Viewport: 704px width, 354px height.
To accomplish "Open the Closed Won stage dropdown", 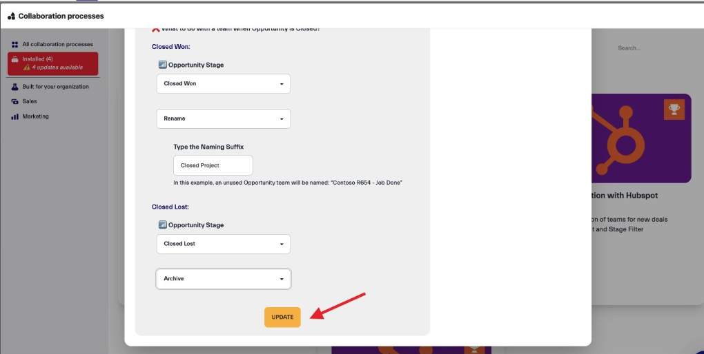I will (x=223, y=83).
